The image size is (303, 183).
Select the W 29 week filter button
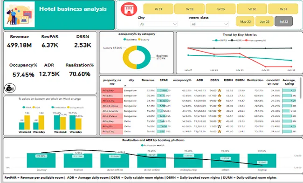pyautogui.click(x=220, y=9)
